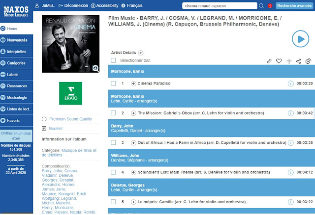Click the Erato label logo
The image size is (315, 215).
pos(70,93)
